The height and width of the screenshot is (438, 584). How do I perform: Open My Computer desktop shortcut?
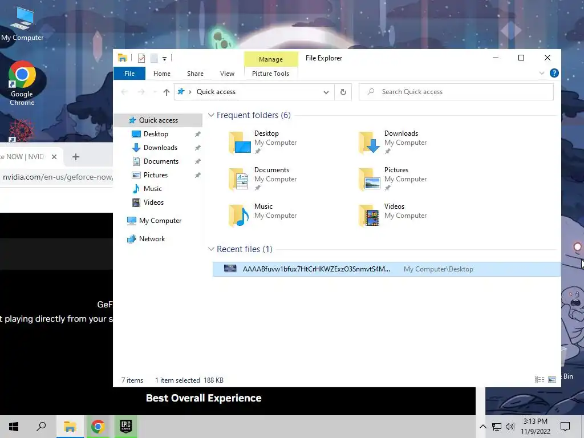pyautogui.click(x=22, y=23)
